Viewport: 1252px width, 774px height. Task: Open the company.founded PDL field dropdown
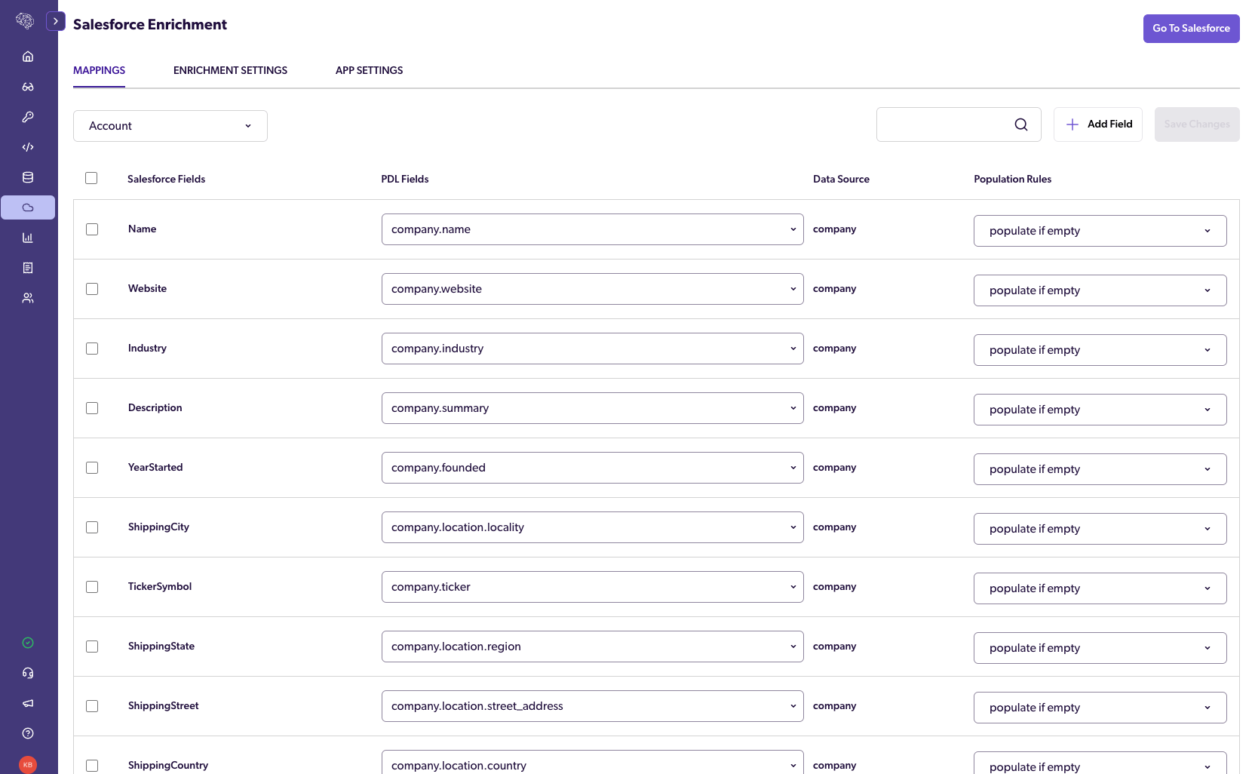(593, 468)
